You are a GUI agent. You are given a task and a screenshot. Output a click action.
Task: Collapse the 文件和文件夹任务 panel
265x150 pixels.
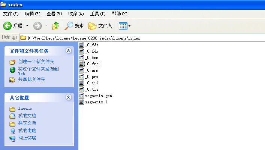(69, 51)
